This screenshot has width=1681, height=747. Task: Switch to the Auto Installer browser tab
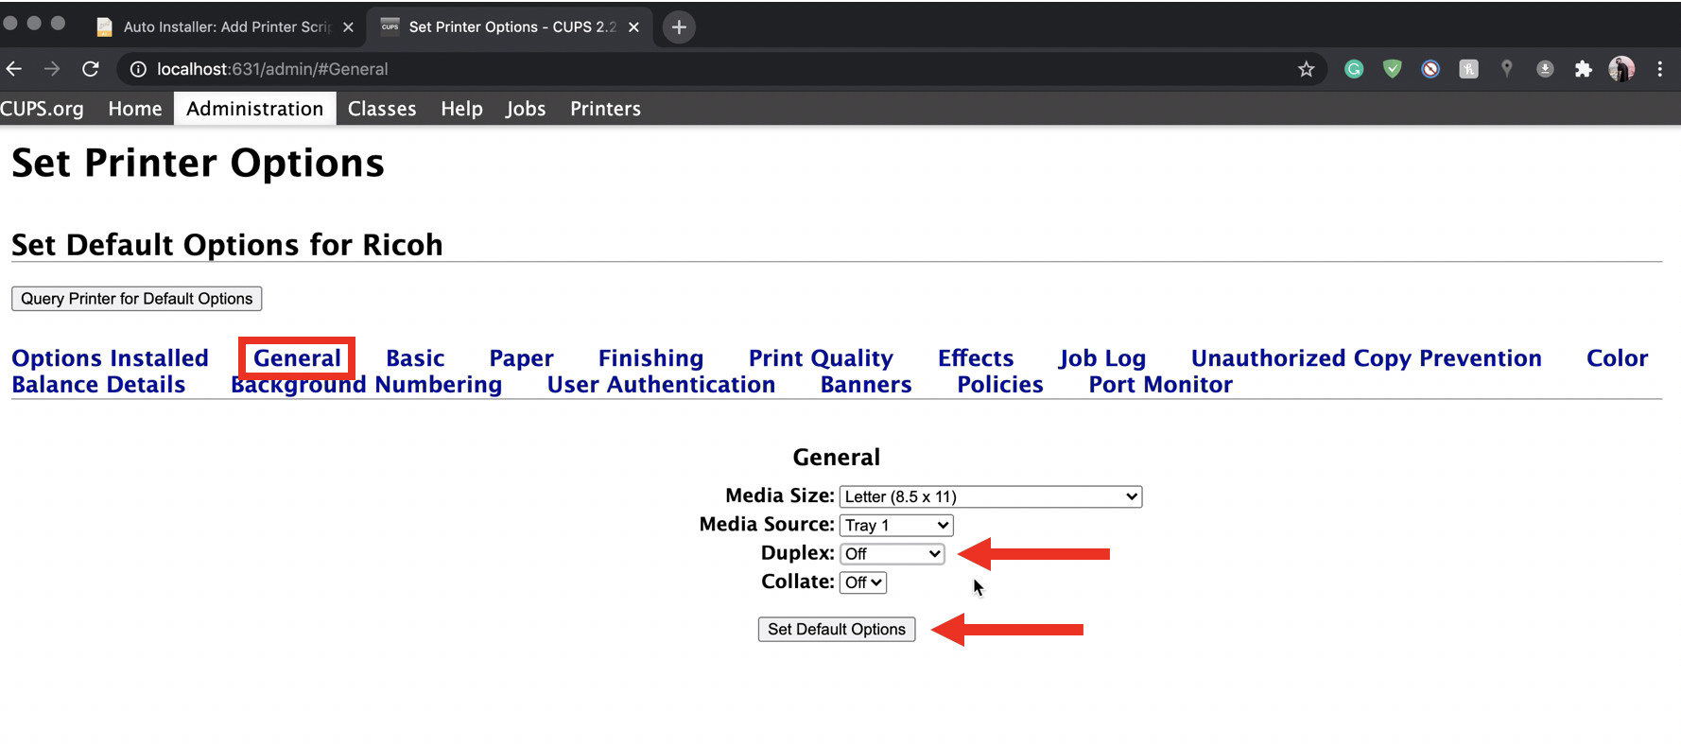pyautogui.click(x=224, y=27)
